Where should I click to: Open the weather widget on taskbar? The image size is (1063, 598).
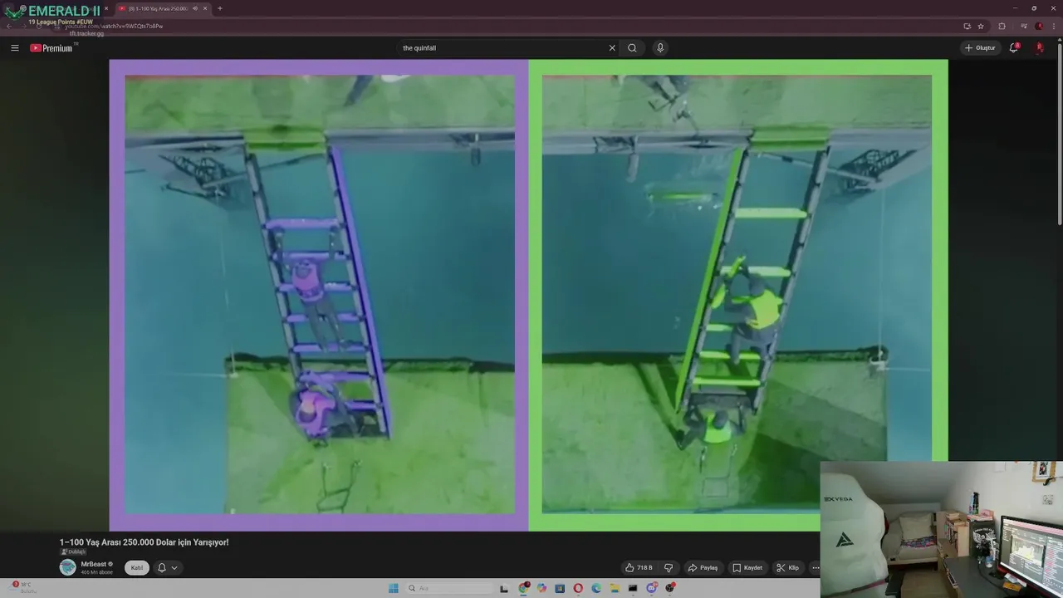click(x=22, y=587)
